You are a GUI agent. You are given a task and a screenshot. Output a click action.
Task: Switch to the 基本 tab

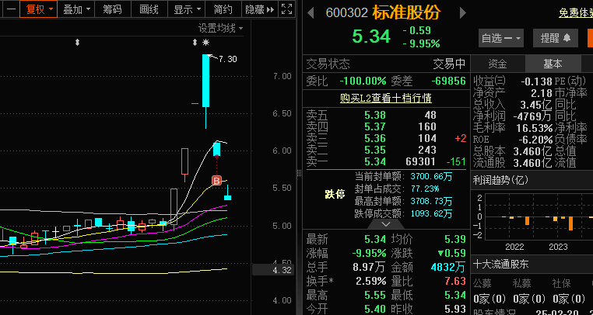pyautogui.click(x=553, y=64)
